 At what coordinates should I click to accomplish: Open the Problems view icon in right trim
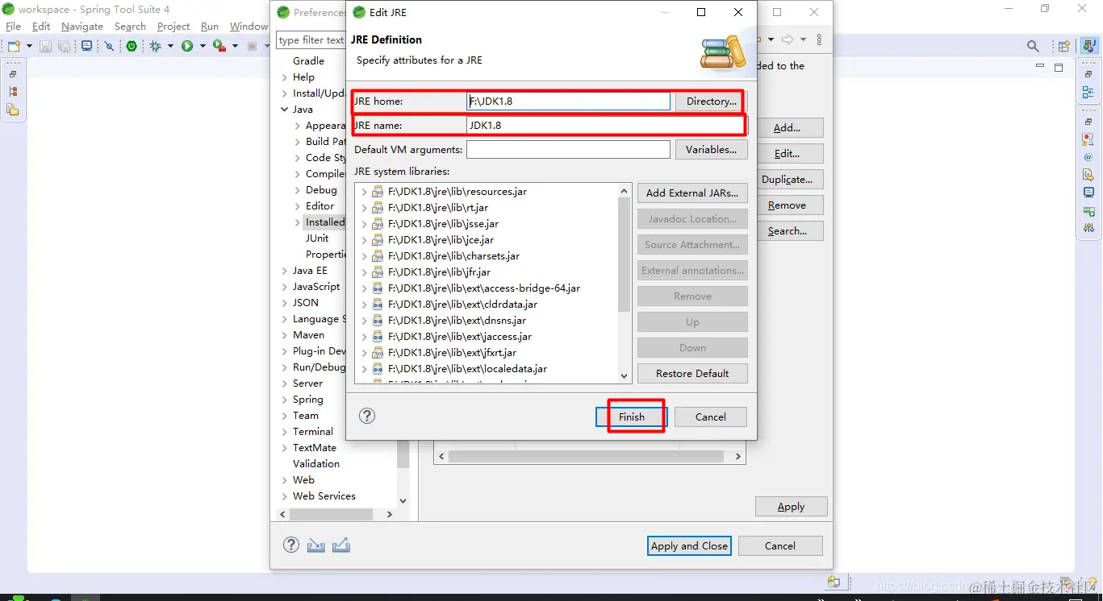1088,139
